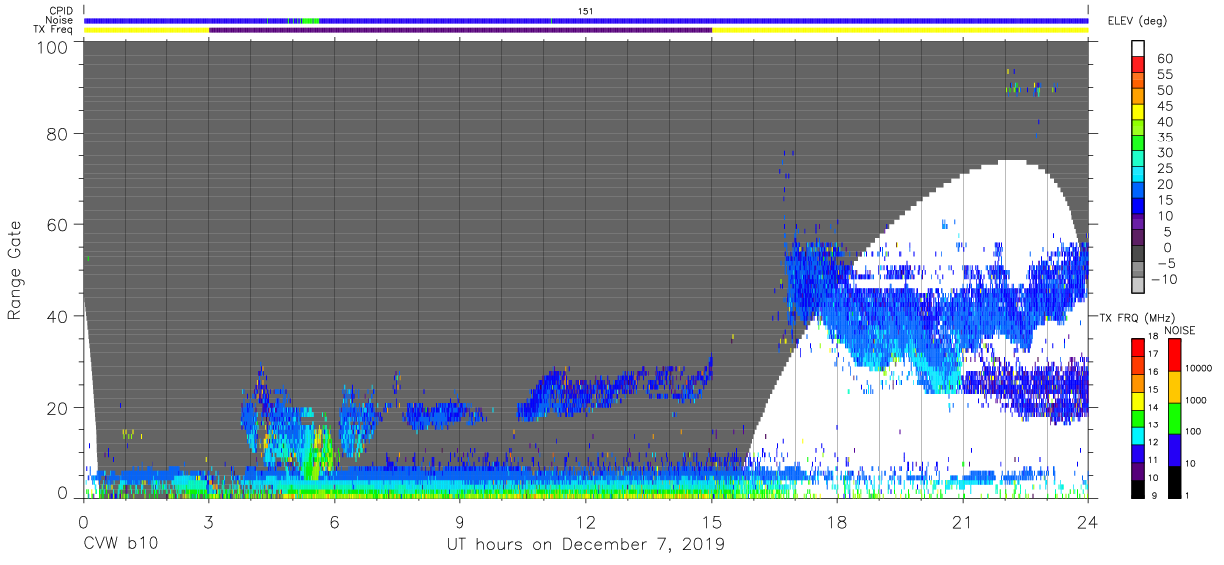Pick the black bottom band of TX FRQ bar
1224x565 pixels.
1139,487
